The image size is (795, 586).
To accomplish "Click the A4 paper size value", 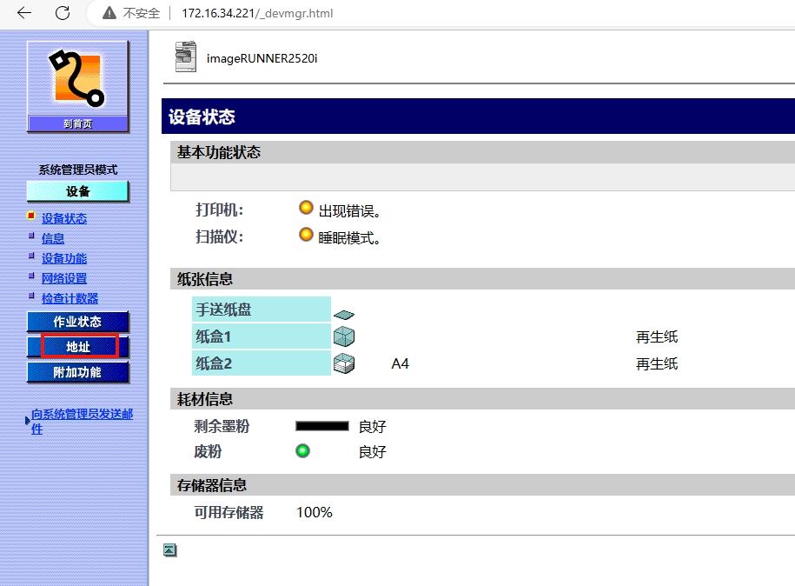I will point(400,363).
